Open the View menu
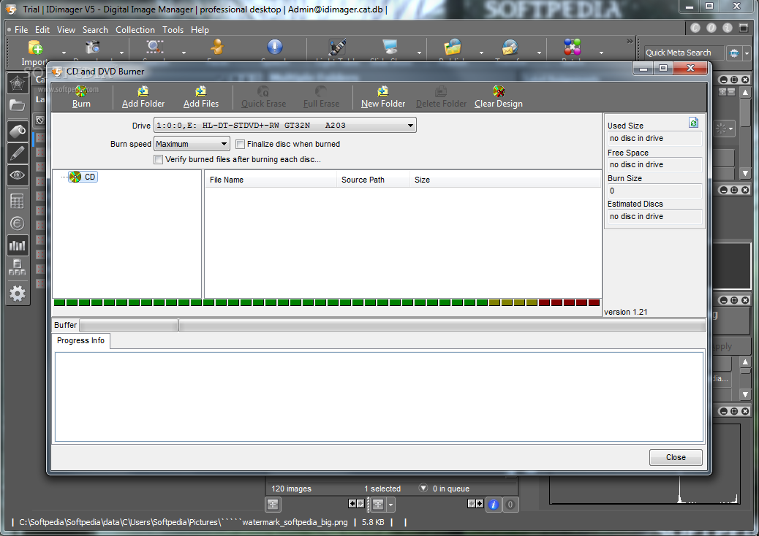Viewport: 759px width, 536px height. (x=66, y=30)
